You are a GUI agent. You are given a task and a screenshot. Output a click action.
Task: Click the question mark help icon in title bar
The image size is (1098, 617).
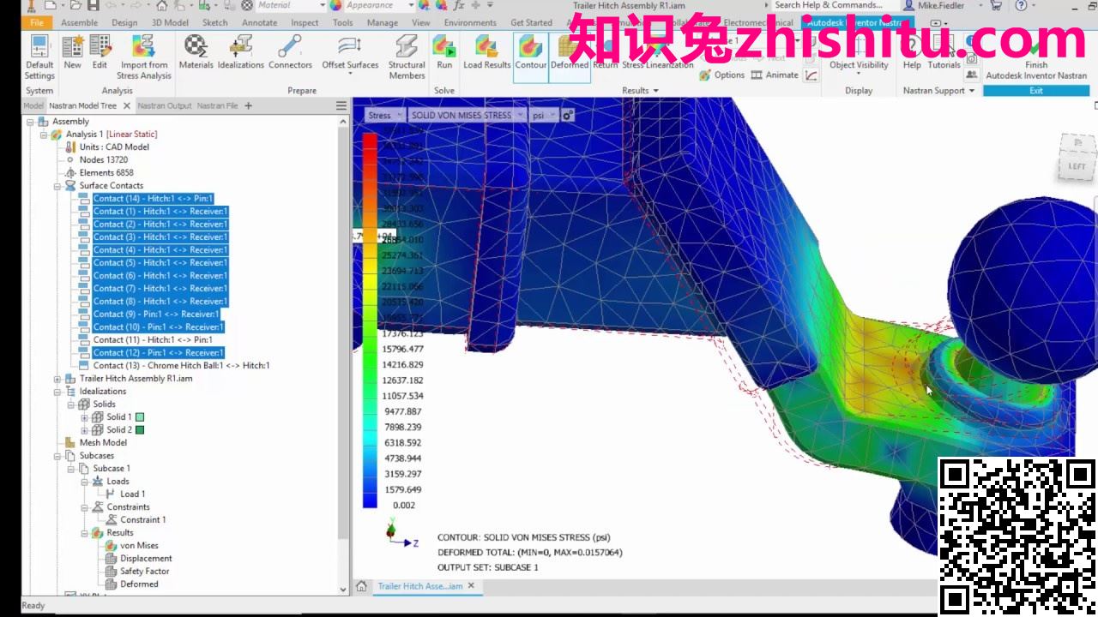coord(1020,5)
